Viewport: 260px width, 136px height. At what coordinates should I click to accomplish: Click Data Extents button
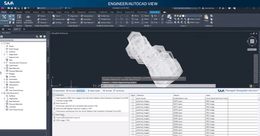pos(59,91)
